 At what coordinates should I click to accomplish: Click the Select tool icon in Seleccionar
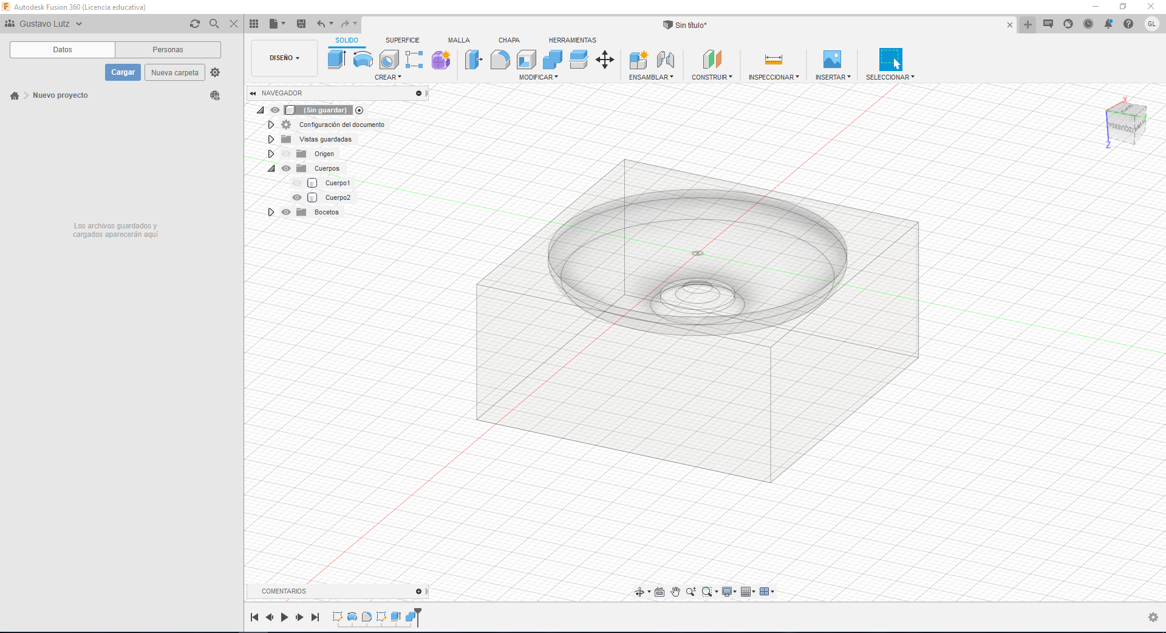tap(890, 60)
